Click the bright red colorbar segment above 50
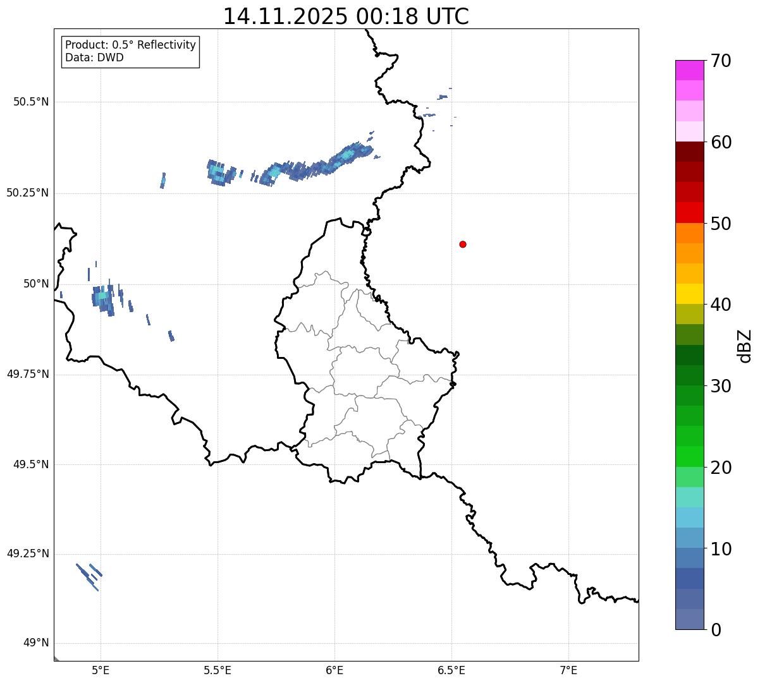The width and height of the screenshot is (760, 683). 689,212
